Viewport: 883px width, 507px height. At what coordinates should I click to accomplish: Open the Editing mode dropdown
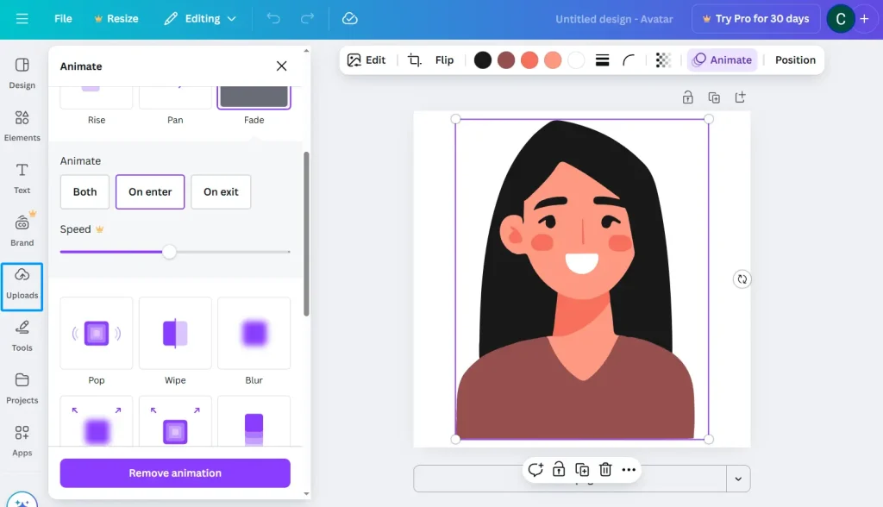pos(200,17)
